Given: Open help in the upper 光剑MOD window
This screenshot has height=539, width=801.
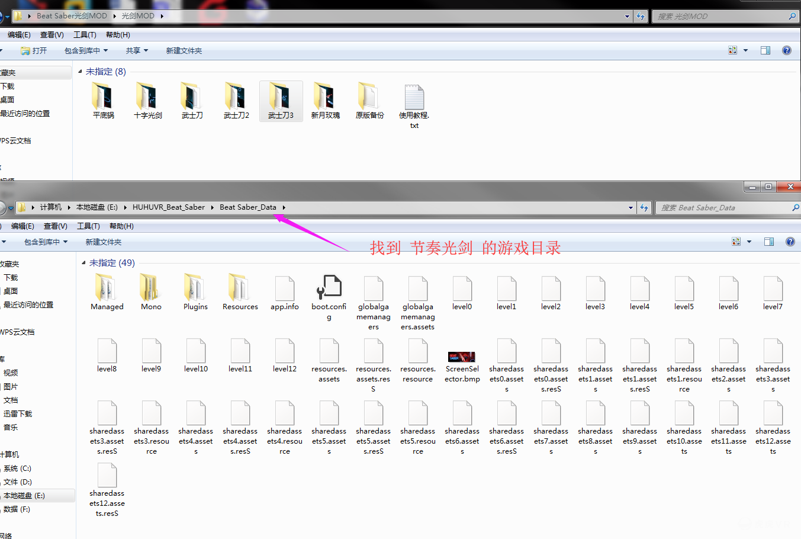Looking at the screenshot, I should tap(786, 50).
